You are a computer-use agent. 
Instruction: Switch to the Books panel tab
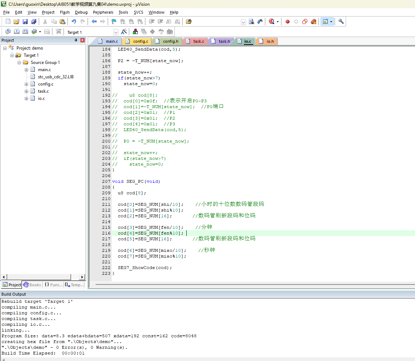[32, 285]
